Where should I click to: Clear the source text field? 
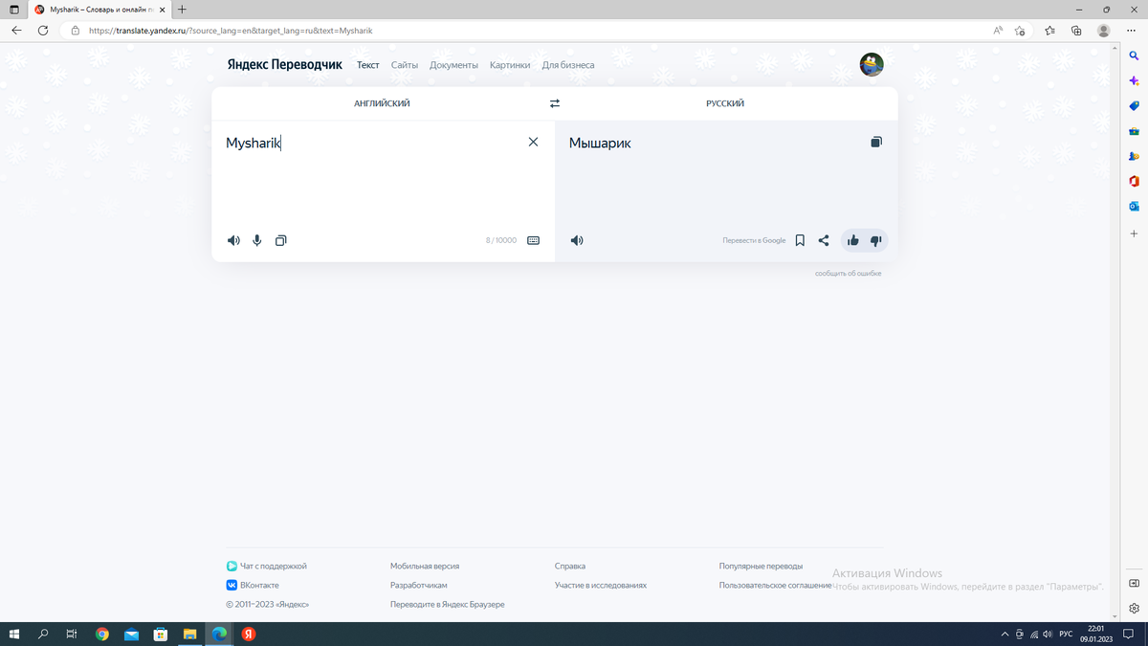533,142
